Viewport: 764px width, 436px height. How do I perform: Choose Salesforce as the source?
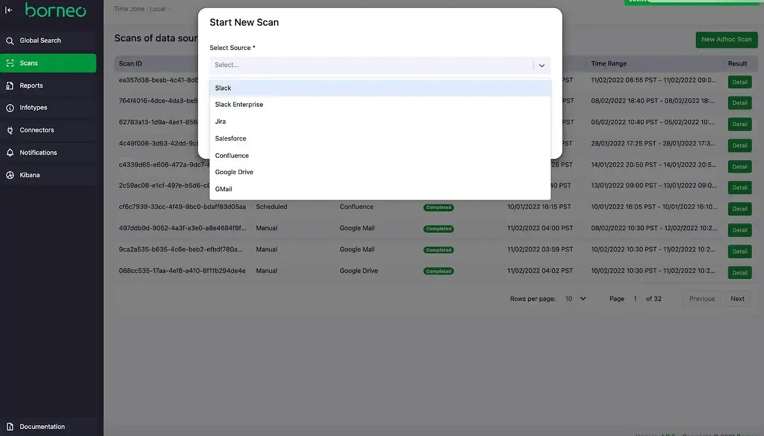380,139
